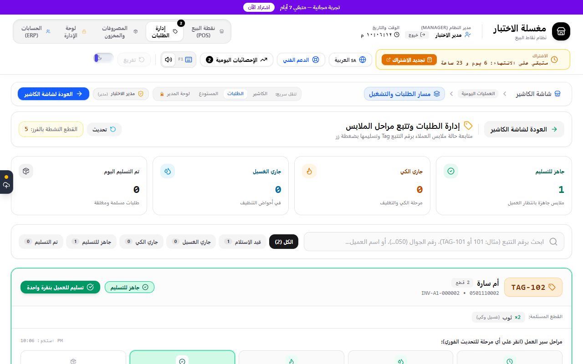Click the active pieces in sorting counter chip
Screen dimensions: 583x364
click(x=51, y=129)
